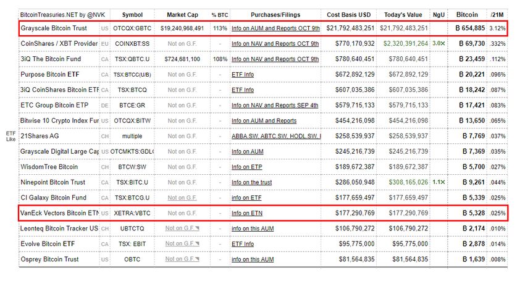Viewport: 525px width, 286px height.
Task: Click Bitcoin holdings value 69,730
Action: [472, 44]
